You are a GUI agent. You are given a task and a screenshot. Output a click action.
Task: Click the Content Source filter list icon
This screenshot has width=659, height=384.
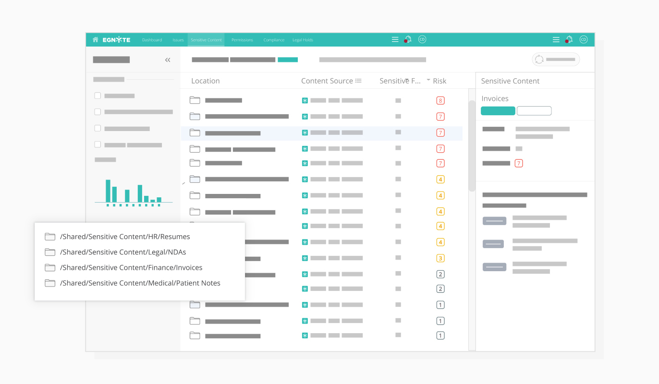point(358,81)
